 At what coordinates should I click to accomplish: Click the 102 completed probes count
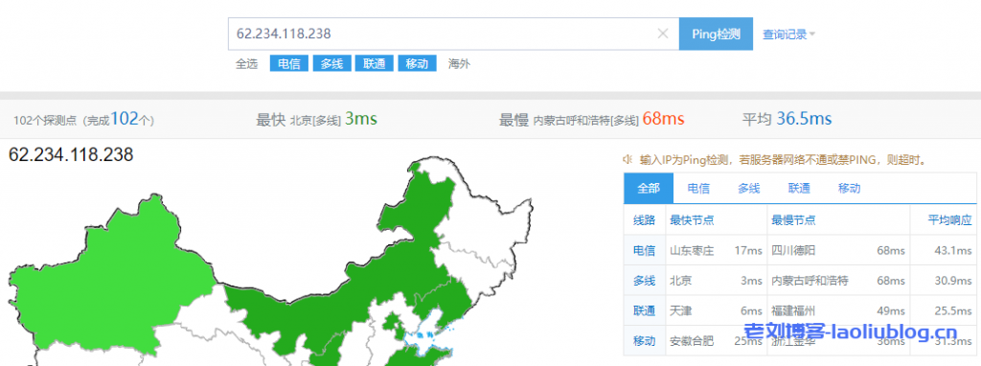pyautogui.click(x=124, y=119)
